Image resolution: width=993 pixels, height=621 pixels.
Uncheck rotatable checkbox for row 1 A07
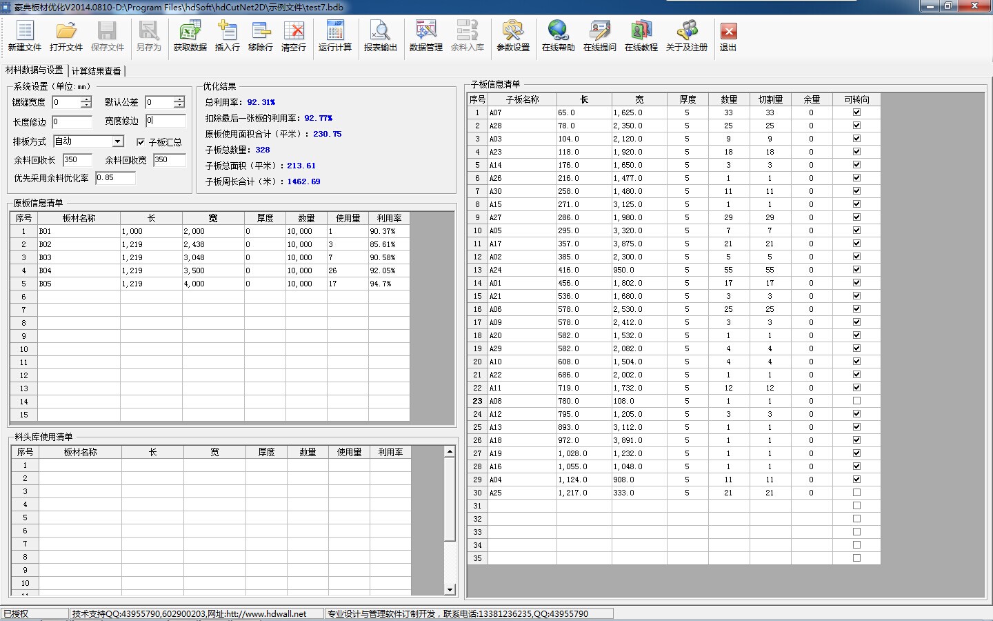[856, 112]
